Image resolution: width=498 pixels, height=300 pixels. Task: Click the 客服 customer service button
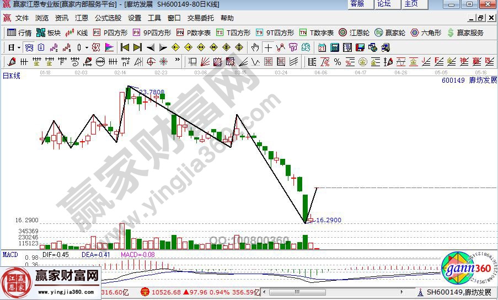coord(357,4)
